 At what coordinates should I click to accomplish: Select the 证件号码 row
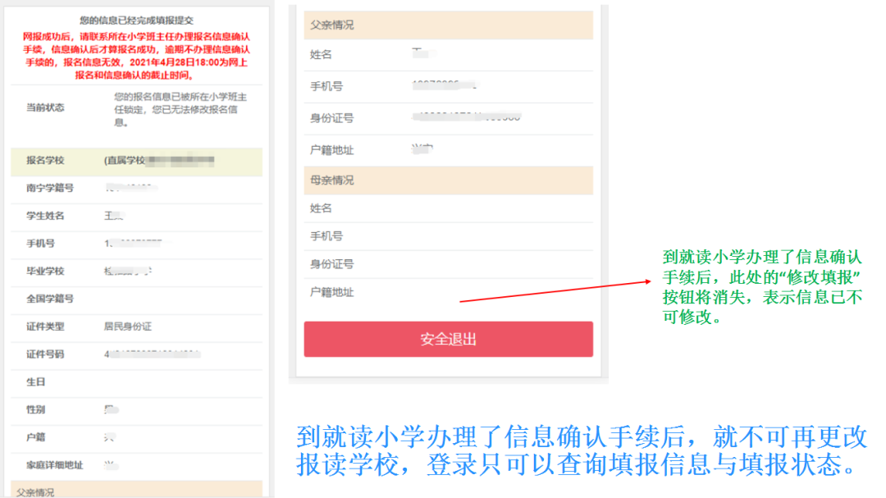tap(136, 354)
